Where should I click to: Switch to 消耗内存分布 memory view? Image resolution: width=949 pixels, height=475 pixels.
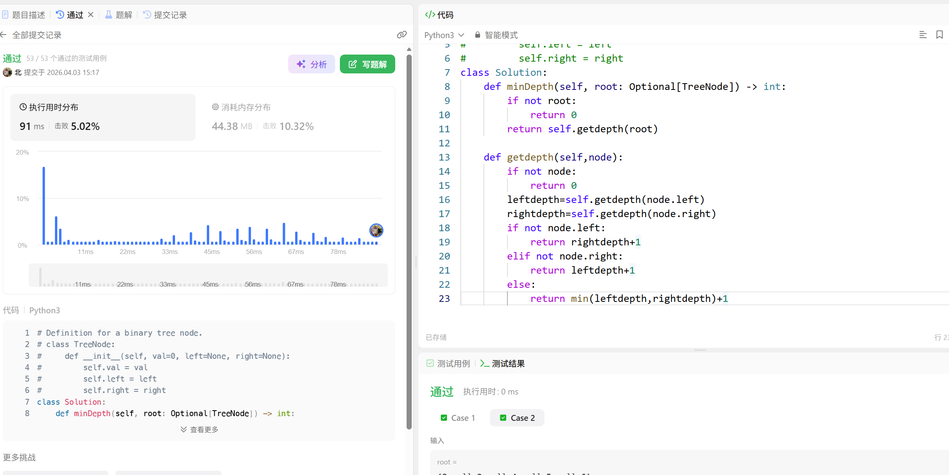point(242,107)
